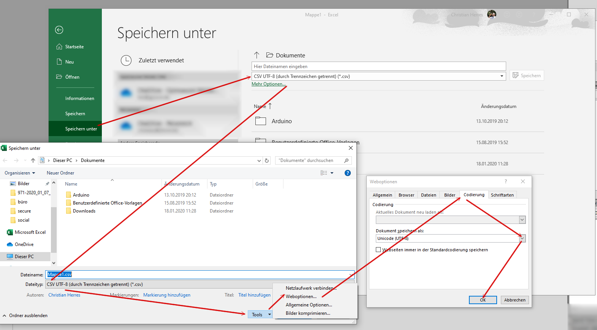Collapse folders with Ordner ausblenden

coord(25,316)
